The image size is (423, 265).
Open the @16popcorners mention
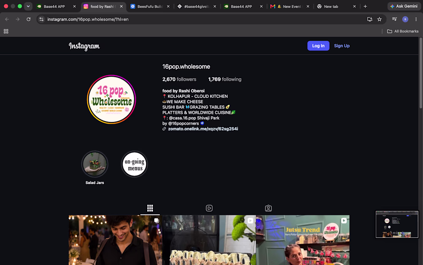[183, 124]
